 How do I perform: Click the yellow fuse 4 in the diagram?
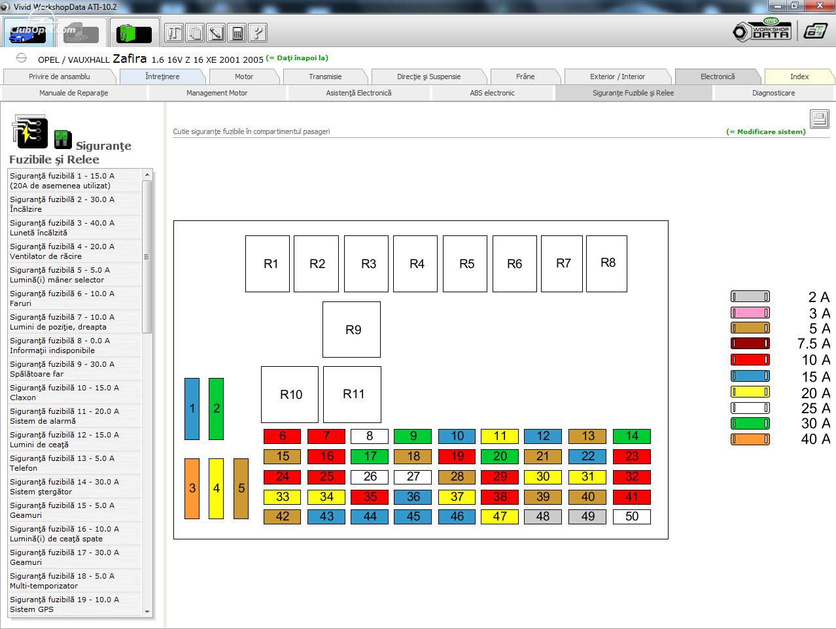pos(216,488)
